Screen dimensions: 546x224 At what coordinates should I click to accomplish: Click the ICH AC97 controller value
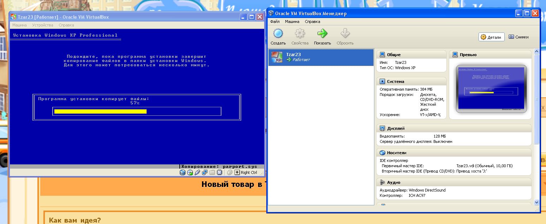coord(417,195)
